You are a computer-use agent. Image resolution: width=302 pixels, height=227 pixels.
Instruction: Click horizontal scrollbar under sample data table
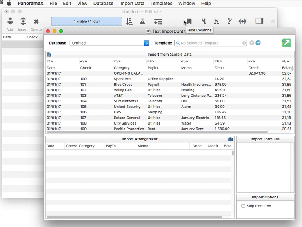(157, 132)
